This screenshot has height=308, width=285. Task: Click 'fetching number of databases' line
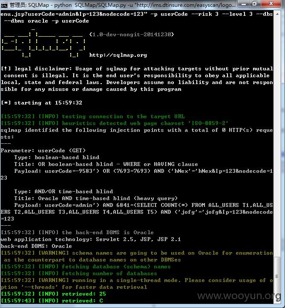[x=79, y=273]
